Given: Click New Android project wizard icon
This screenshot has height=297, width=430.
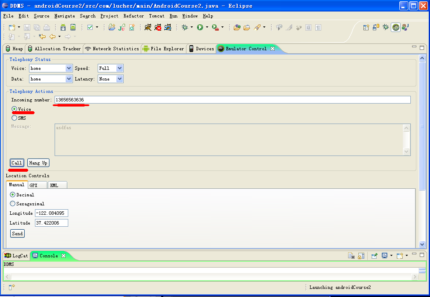Looking at the screenshot, I should 112,27.
